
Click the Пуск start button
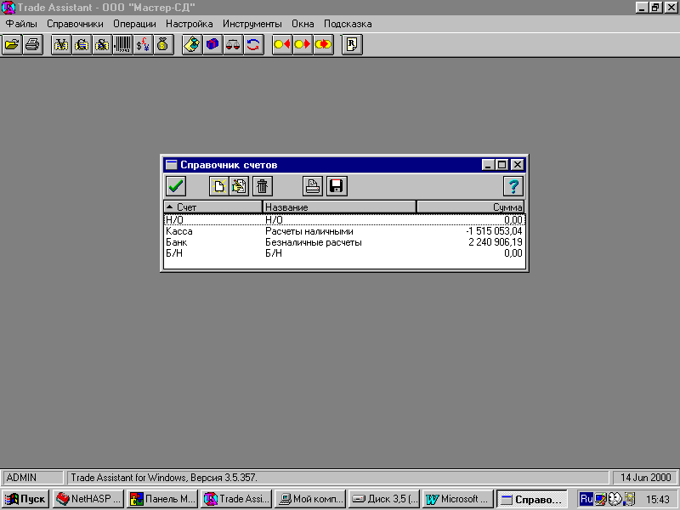tap(25, 499)
